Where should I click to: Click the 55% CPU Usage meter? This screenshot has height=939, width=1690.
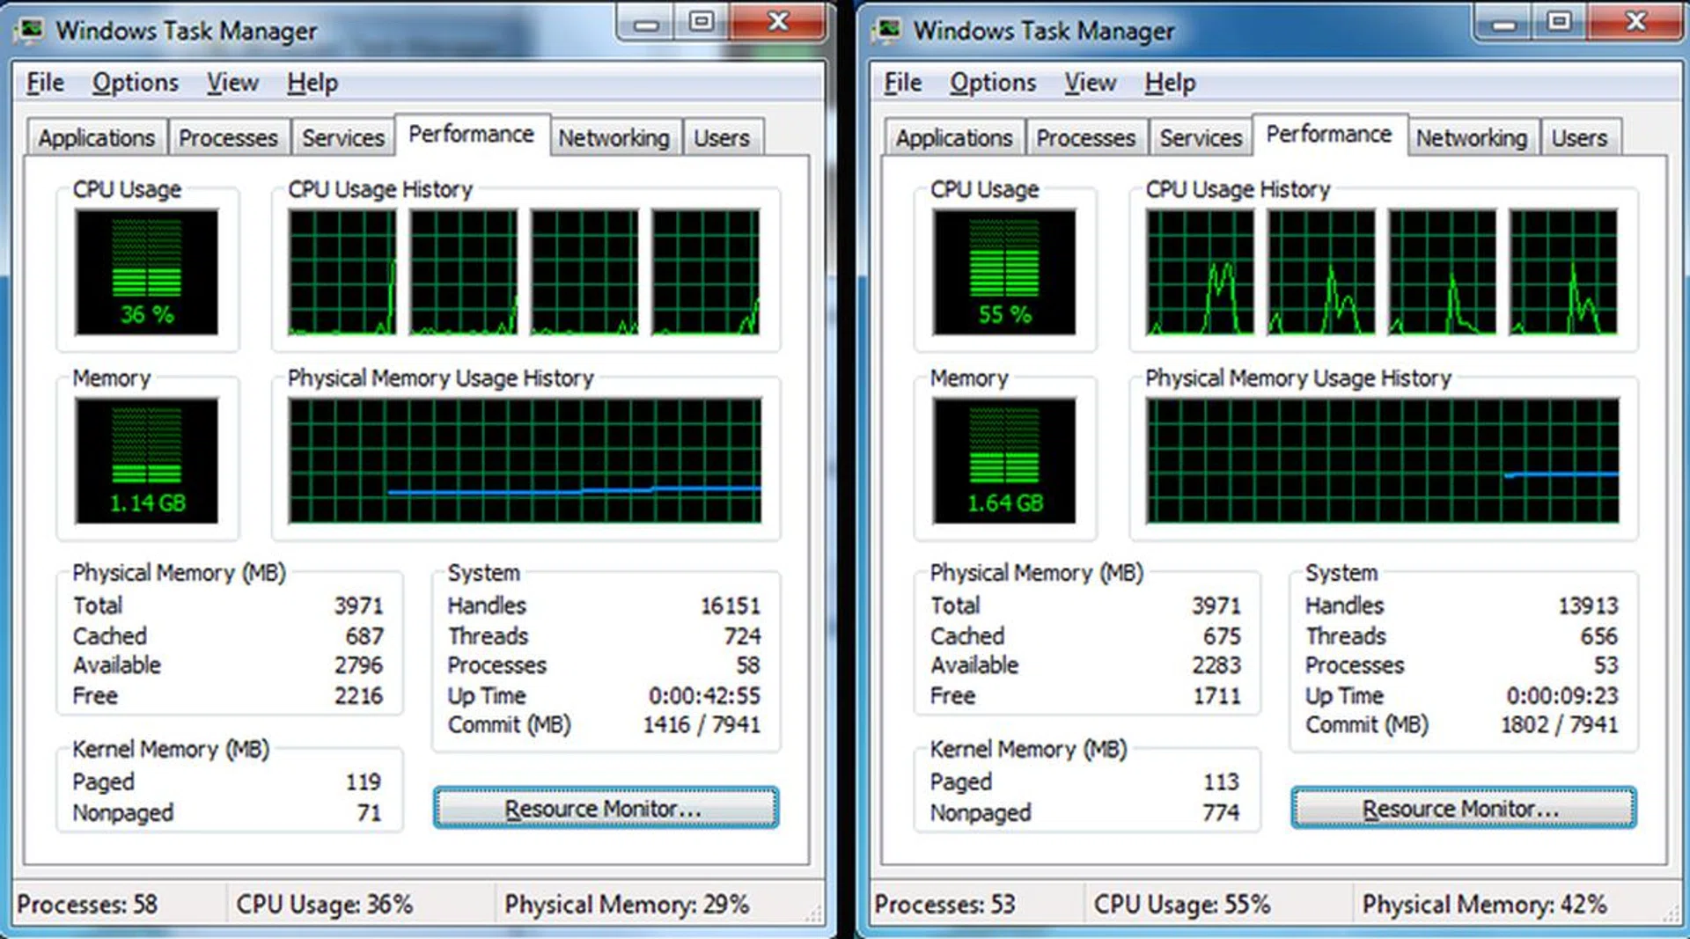point(1004,272)
